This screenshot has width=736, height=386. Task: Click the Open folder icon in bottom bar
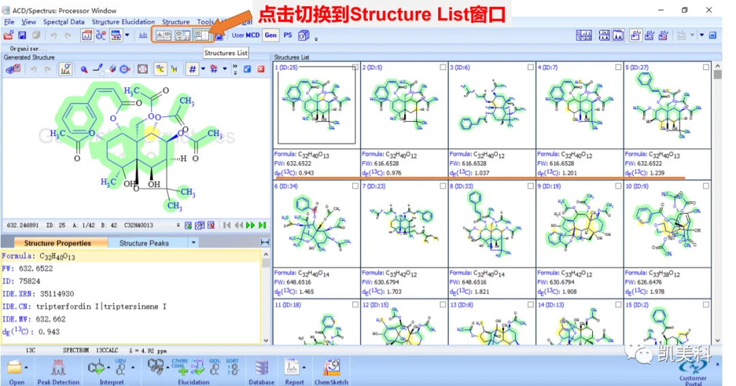[x=14, y=368]
